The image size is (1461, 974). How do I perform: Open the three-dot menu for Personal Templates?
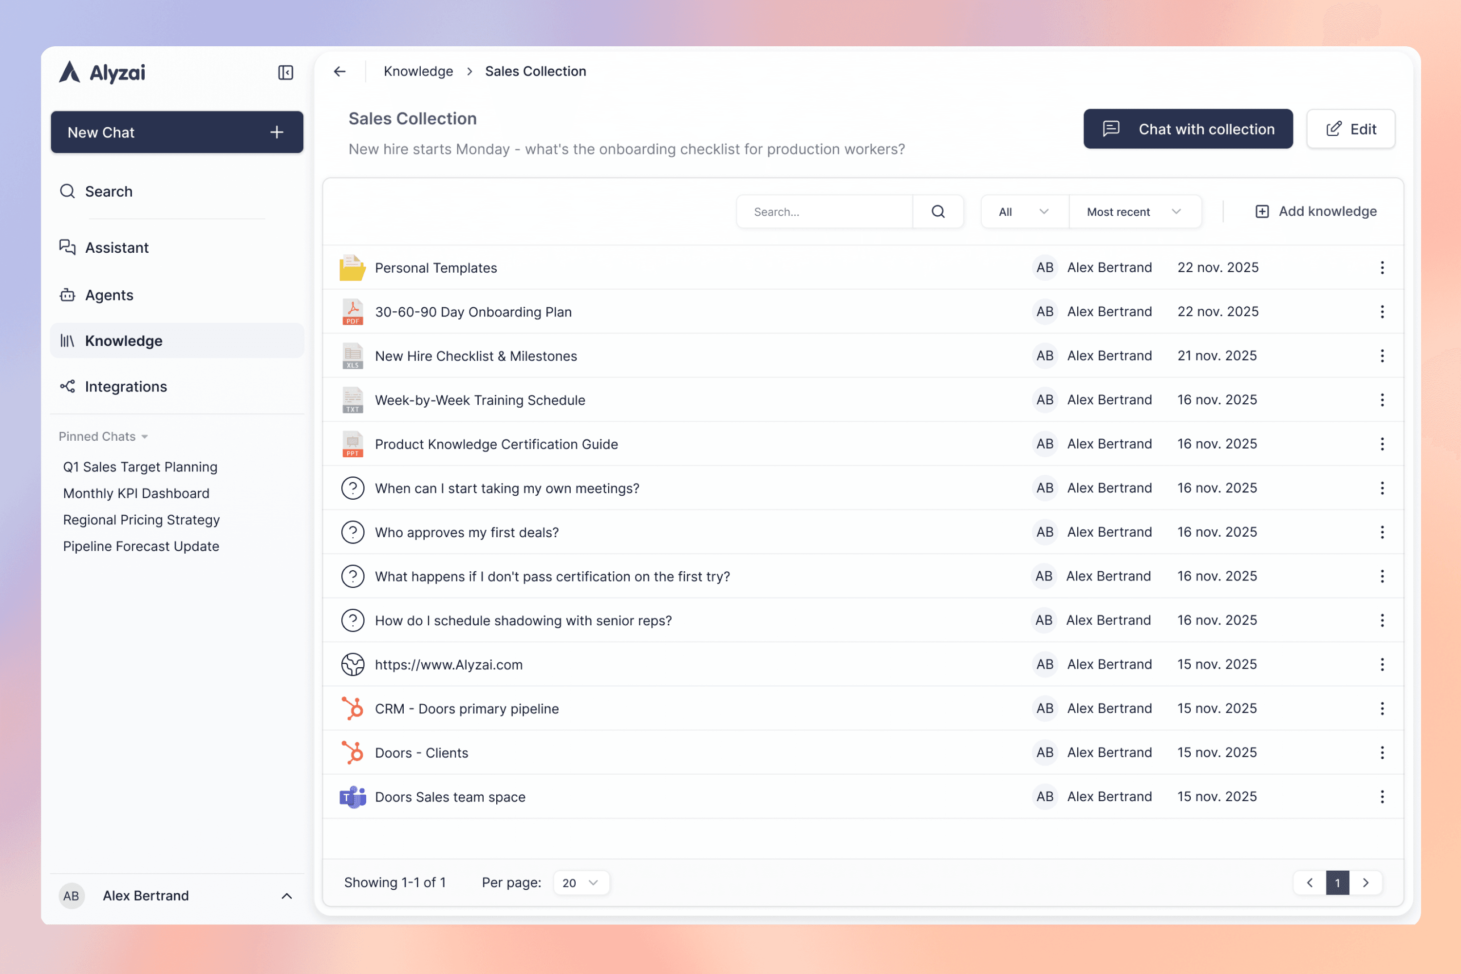[1382, 268]
